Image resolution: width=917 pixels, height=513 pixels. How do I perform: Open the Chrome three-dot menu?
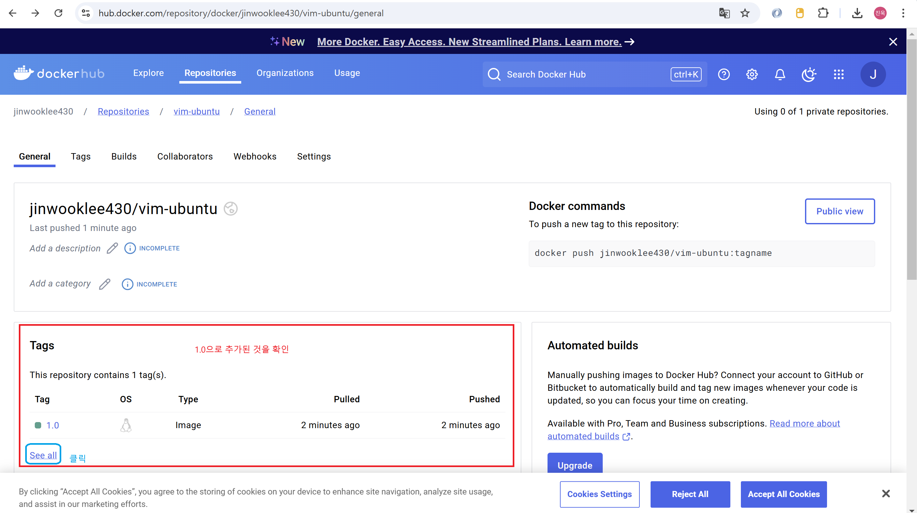903,13
